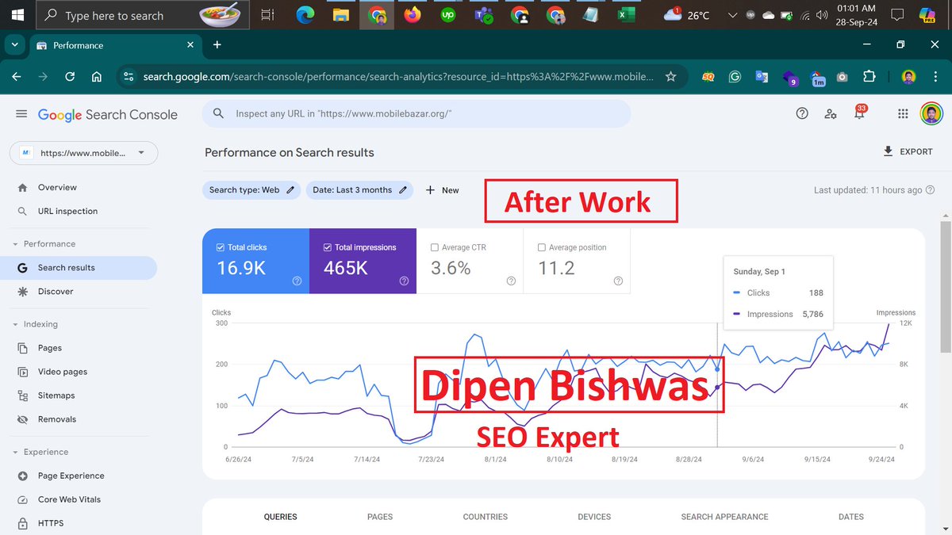Toggle the Total clicks checkbox

(221, 247)
